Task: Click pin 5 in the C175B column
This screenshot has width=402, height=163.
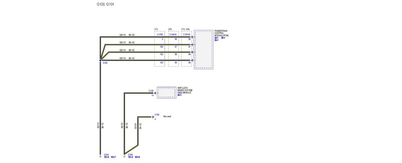Action: point(162,39)
